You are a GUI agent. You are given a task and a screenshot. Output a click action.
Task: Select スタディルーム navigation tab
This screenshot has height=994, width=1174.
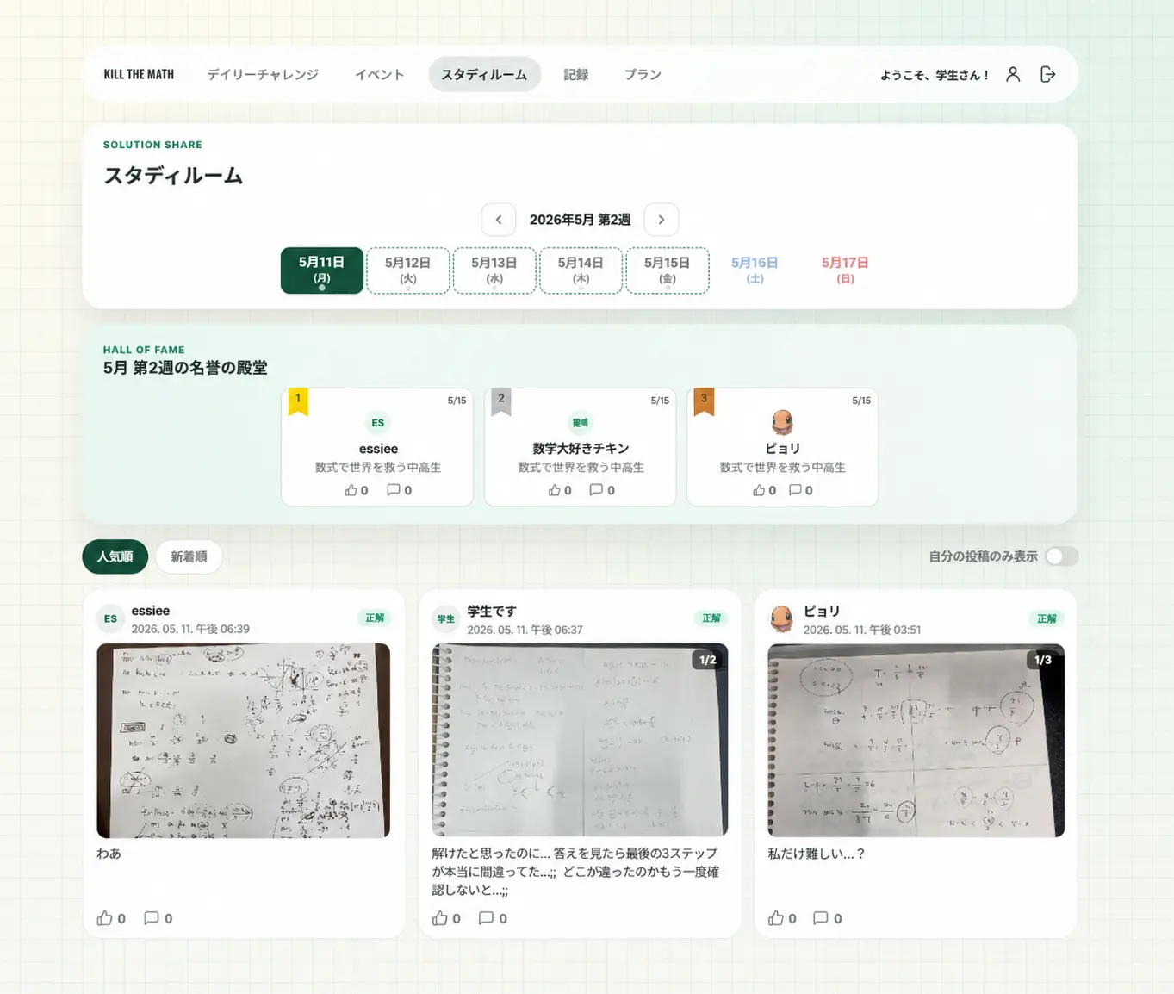click(x=484, y=75)
